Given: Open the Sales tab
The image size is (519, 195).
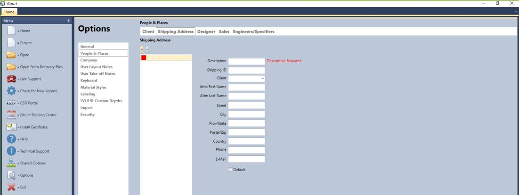Looking at the screenshot, I should click(224, 32).
